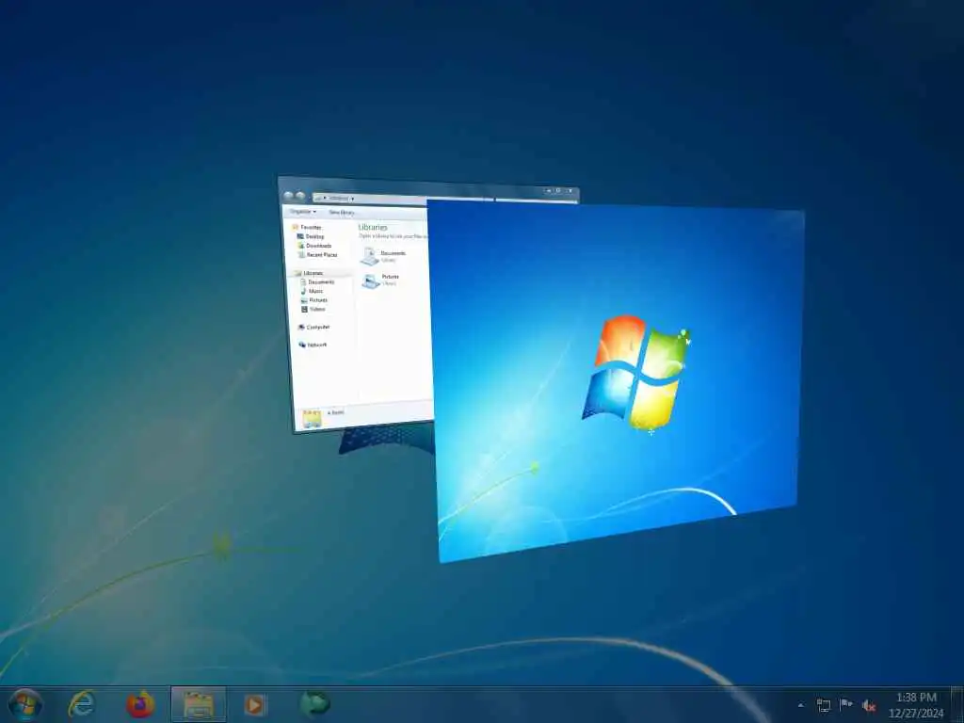The image size is (964, 723).
Task: Click the muted volume tray icon
Action: 869,706
